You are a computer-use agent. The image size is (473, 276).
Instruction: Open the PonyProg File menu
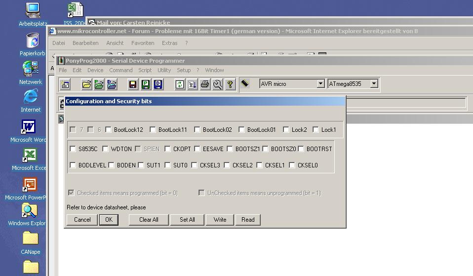pos(63,70)
